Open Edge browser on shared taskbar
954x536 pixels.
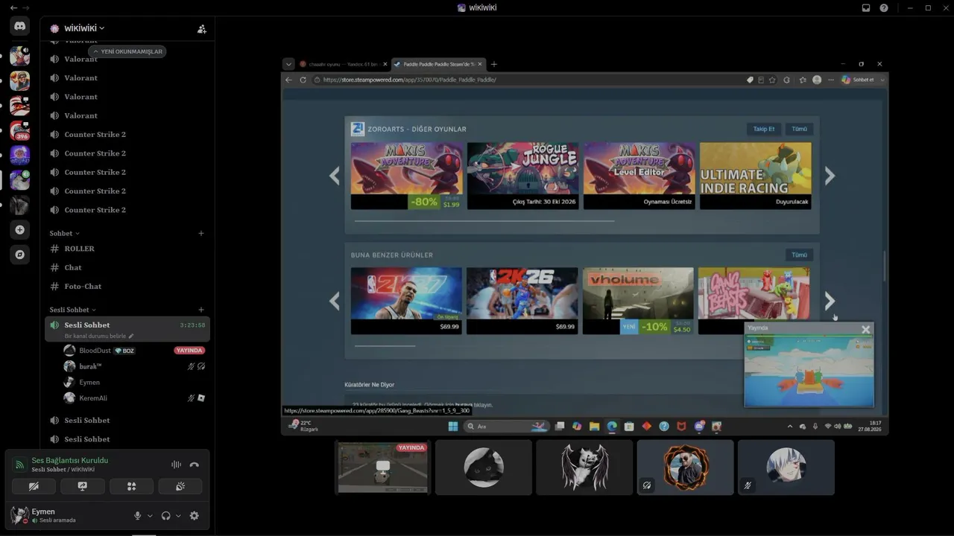click(612, 427)
